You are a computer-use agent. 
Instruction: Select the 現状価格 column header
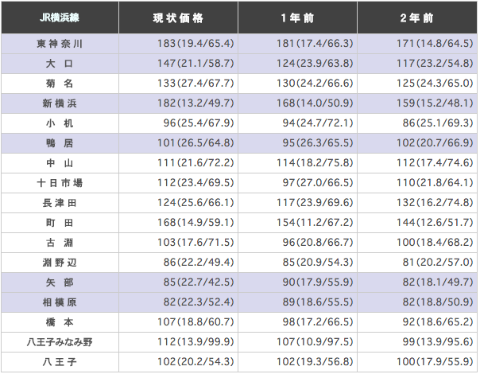pyautogui.click(x=180, y=18)
